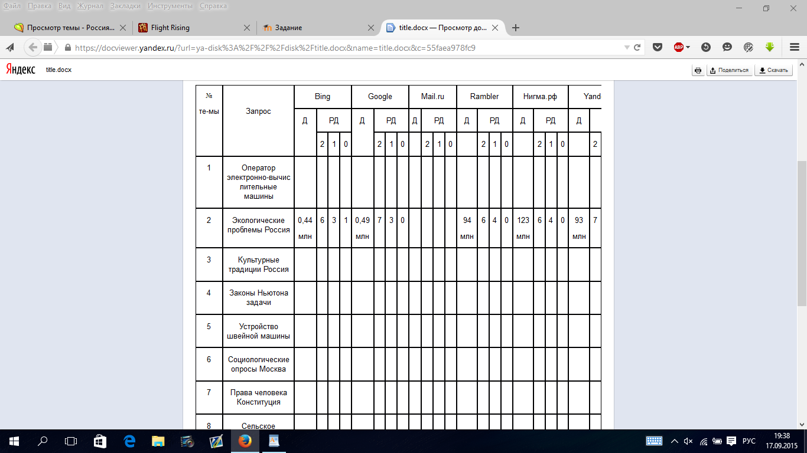Launch Microsoft Edge from taskbar

point(129,441)
